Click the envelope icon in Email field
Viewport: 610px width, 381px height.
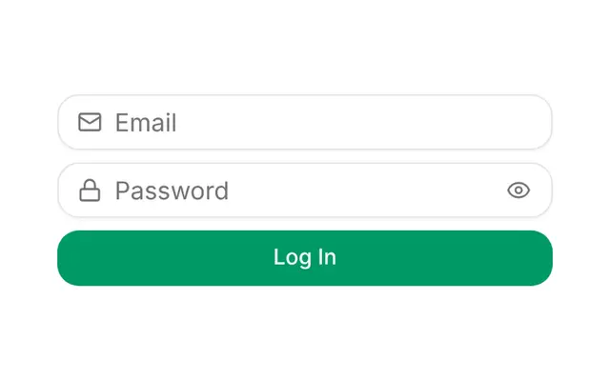(x=90, y=122)
